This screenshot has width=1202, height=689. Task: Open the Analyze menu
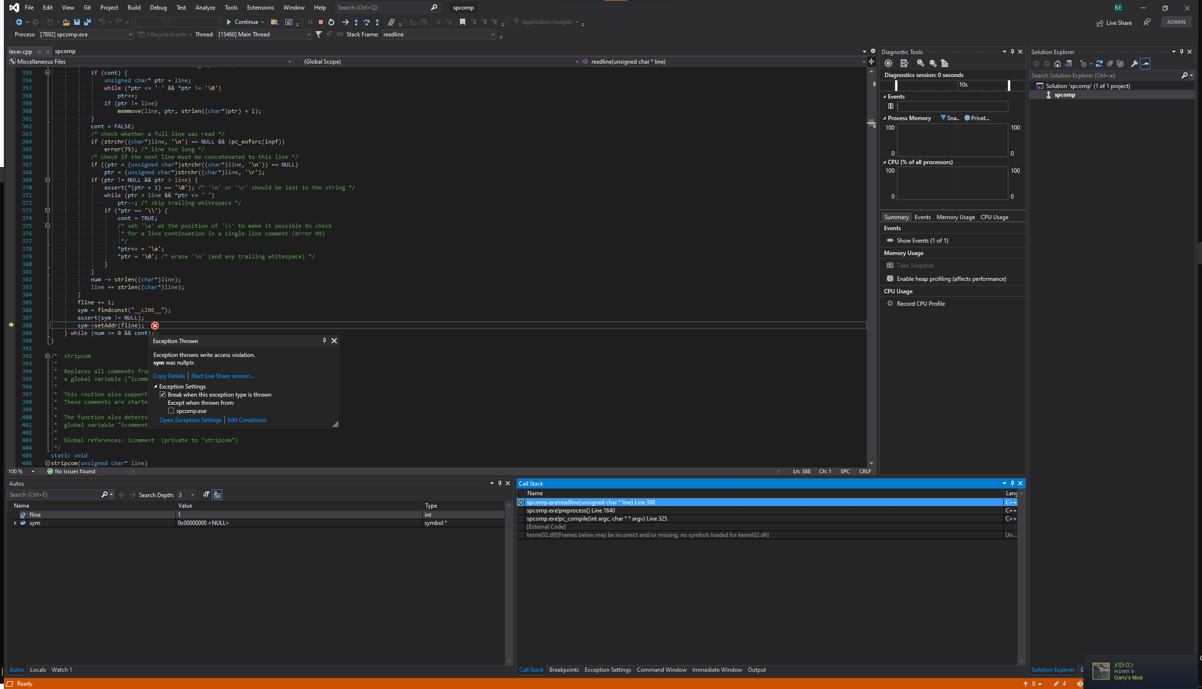(x=205, y=8)
